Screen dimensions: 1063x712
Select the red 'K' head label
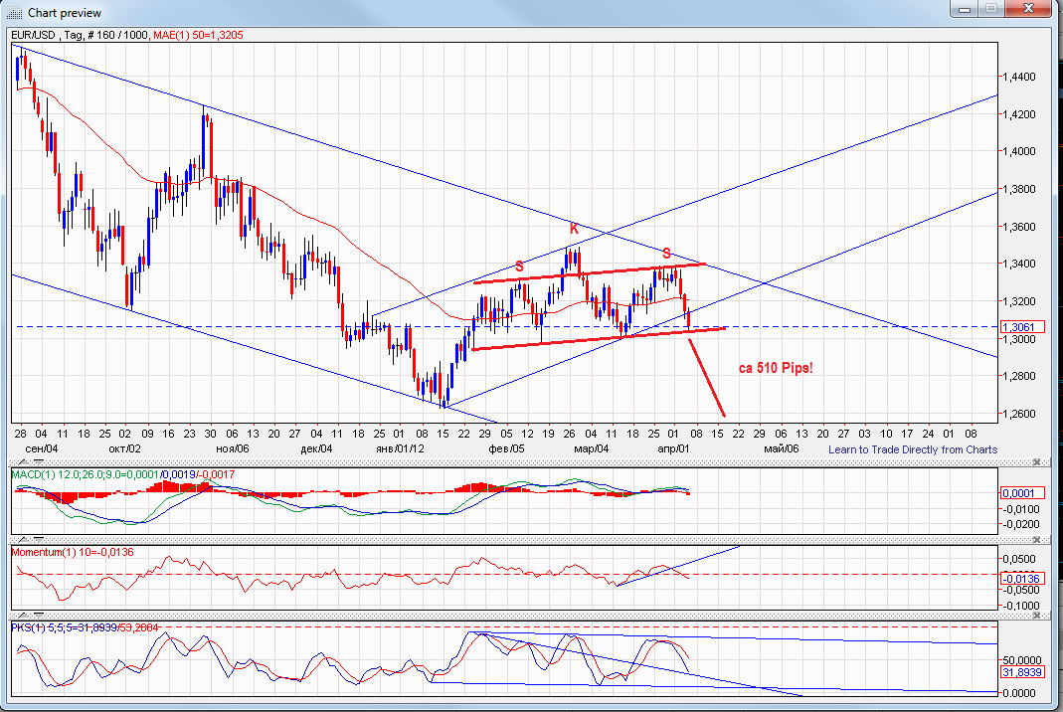point(574,229)
